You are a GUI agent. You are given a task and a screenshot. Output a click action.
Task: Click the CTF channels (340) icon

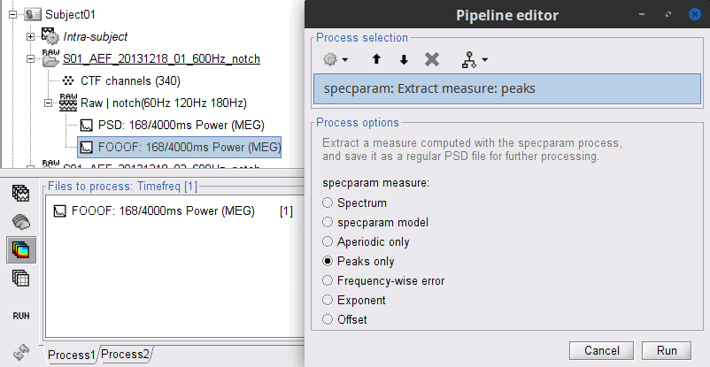[69, 80]
